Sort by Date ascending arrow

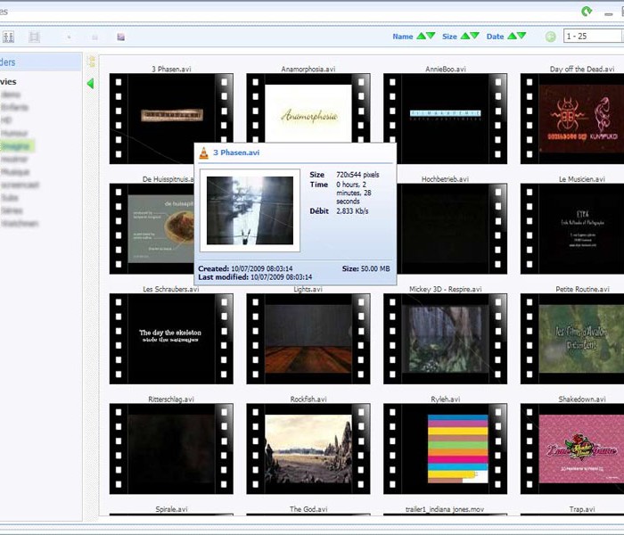pyautogui.click(x=513, y=36)
